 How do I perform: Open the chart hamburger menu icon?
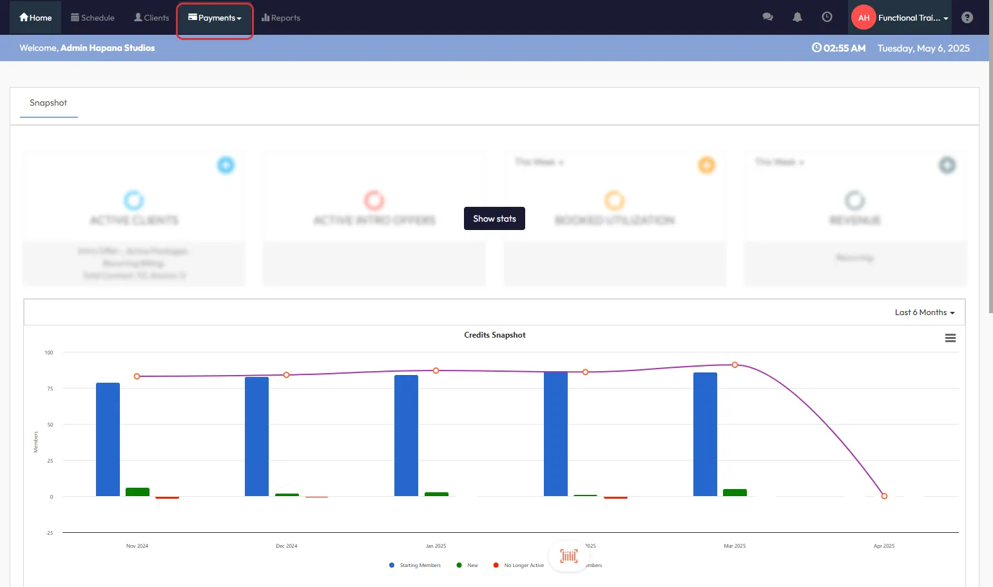click(950, 338)
